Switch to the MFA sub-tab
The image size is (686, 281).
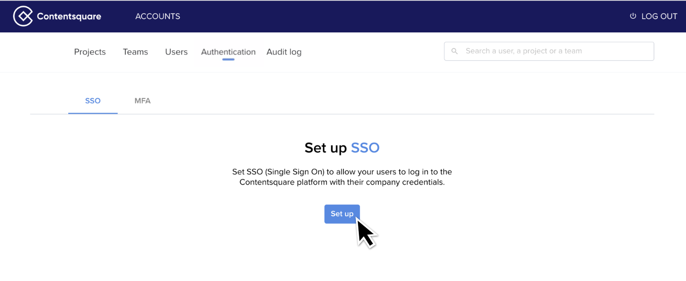(x=142, y=101)
